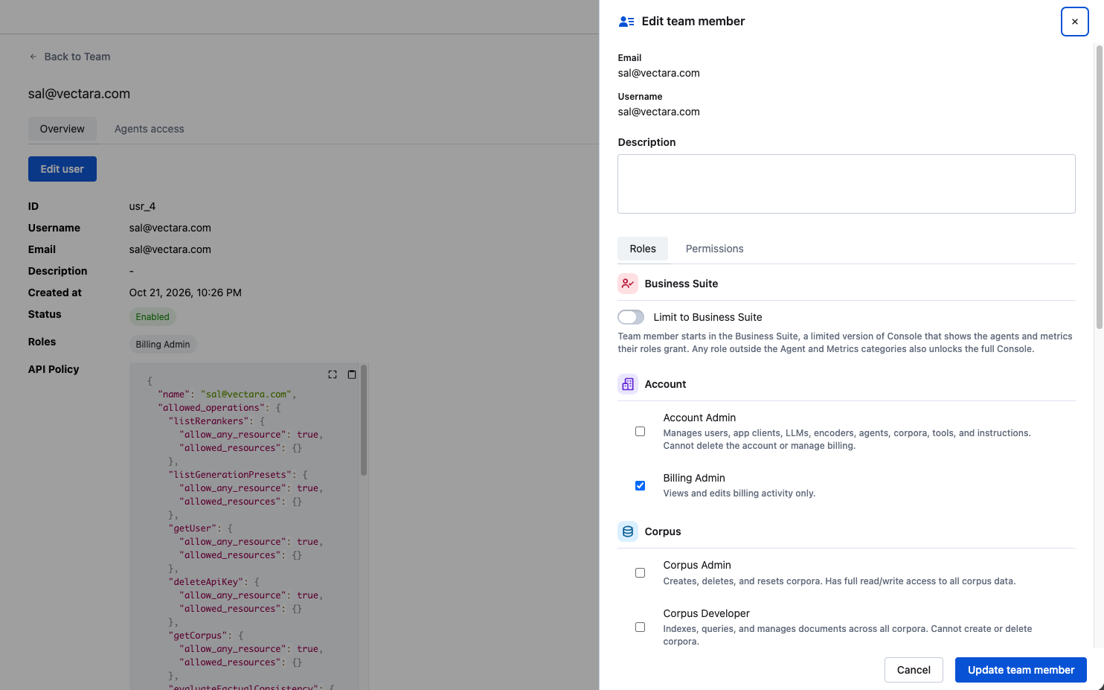Screen dimensions: 1104x690
Task: Expand the API Policy code to fullscreen
Action: click(333, 374)
